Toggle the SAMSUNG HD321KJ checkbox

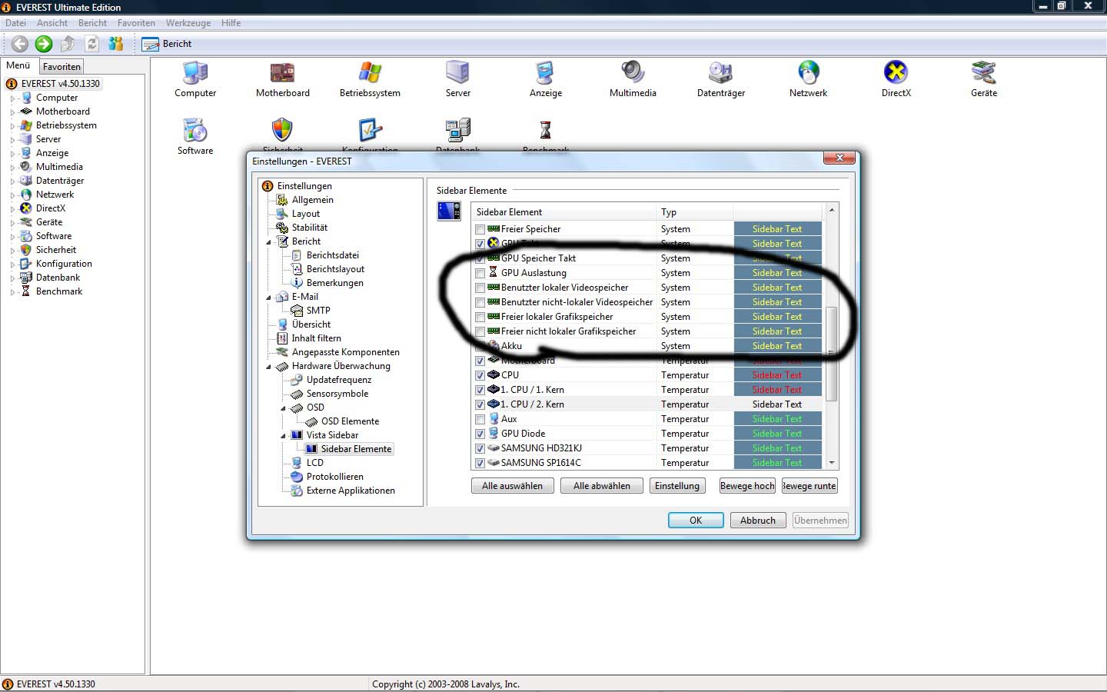coord(480,448)
